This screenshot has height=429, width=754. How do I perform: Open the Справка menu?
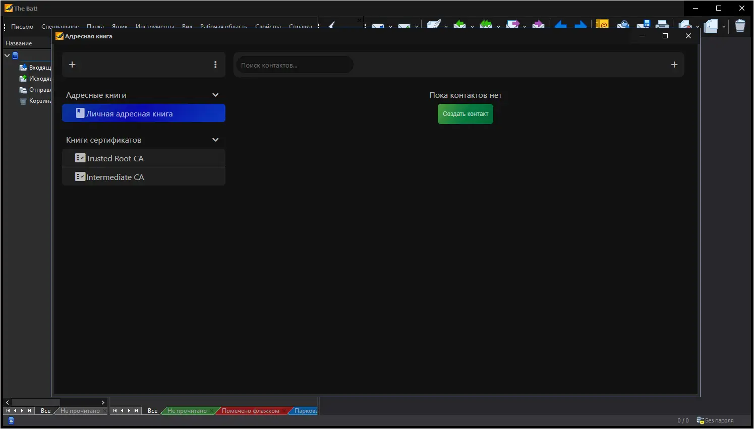tap(301, 26)
